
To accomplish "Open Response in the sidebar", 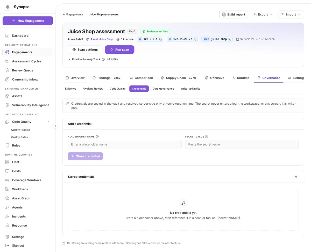I will pos(28,225).
